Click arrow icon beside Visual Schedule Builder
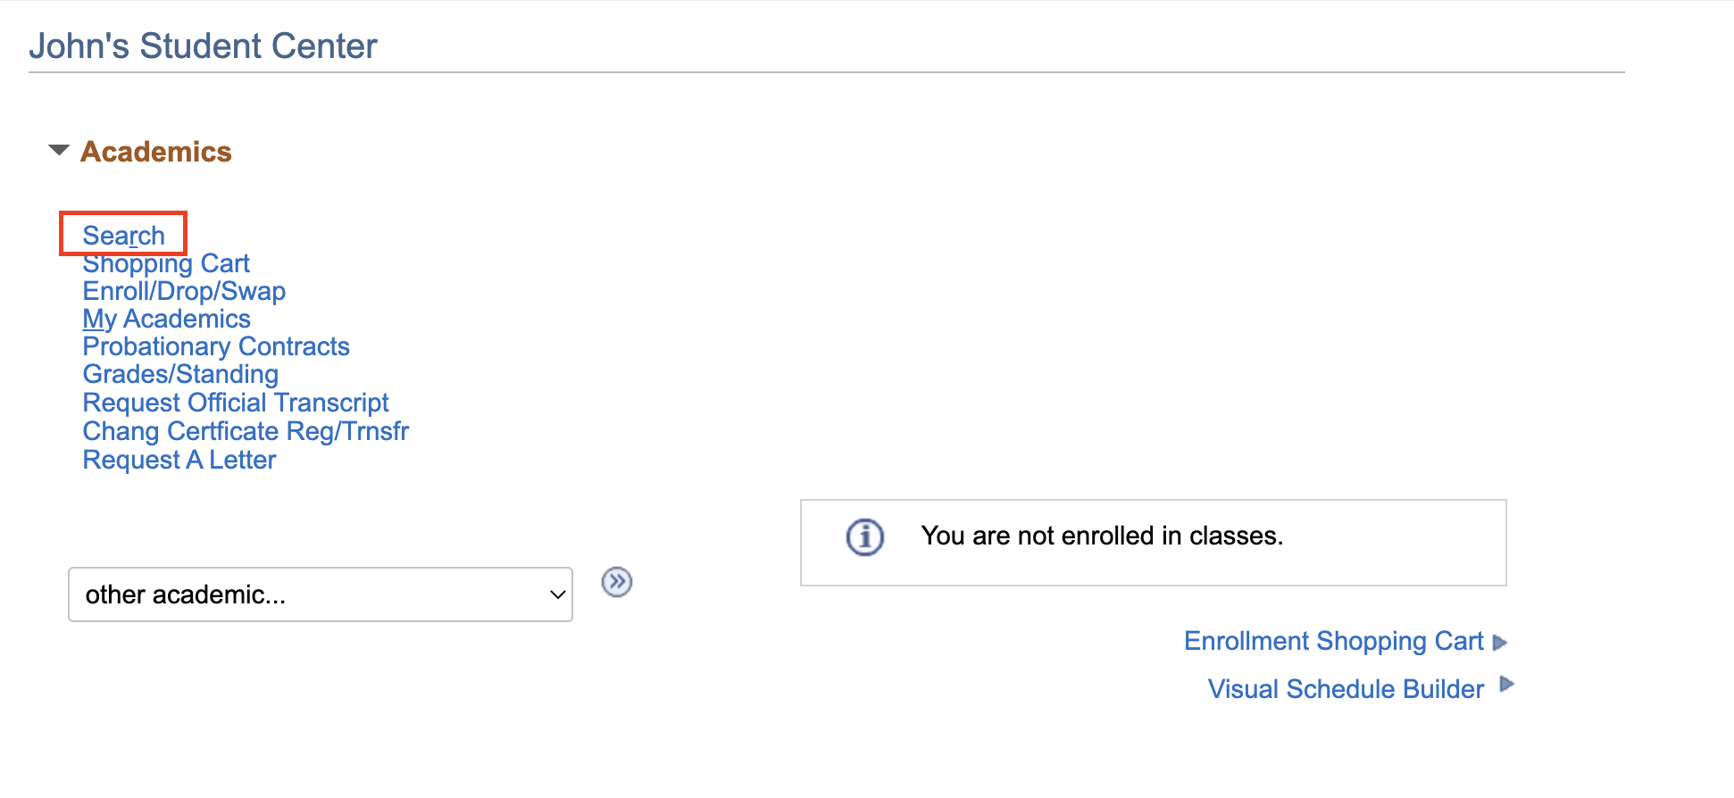 [1507, 685]
